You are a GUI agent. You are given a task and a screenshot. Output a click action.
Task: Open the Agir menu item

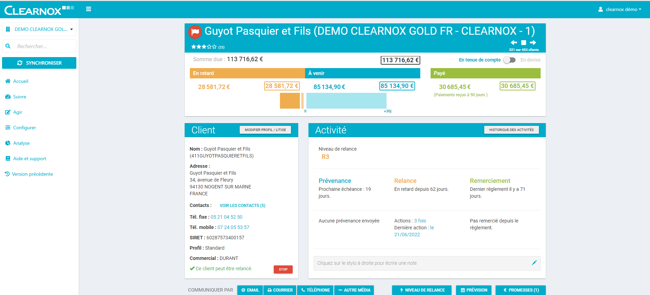pyautogui.click(x=14, y=112)
